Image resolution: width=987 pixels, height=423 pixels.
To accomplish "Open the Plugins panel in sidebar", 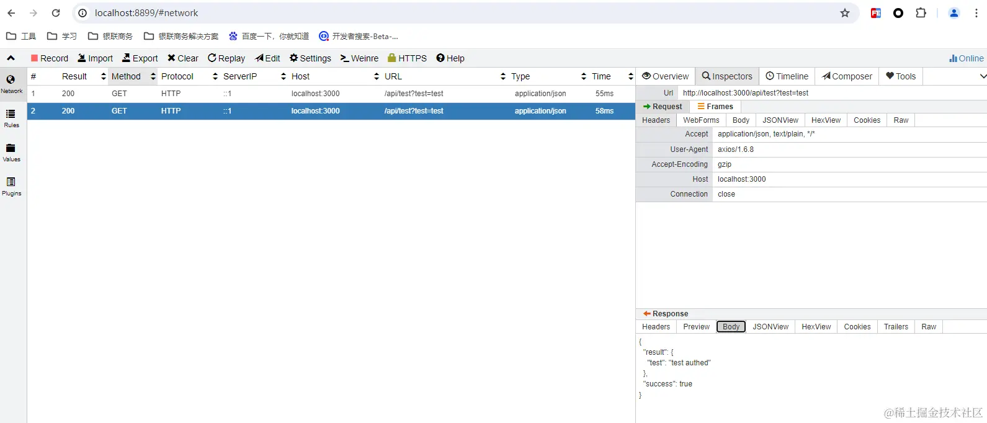I will pyautogui.click(x=11, y=187).
